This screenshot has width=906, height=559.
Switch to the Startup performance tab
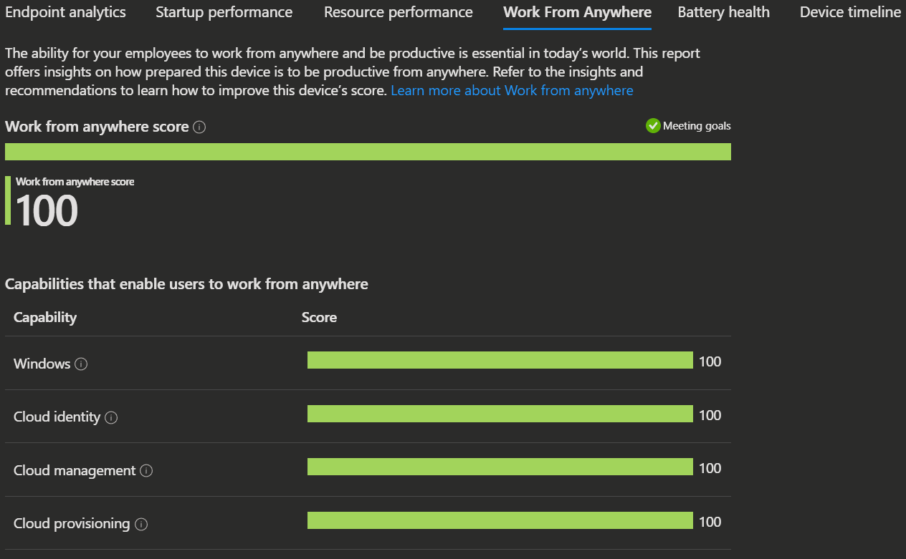click(224, 12)
